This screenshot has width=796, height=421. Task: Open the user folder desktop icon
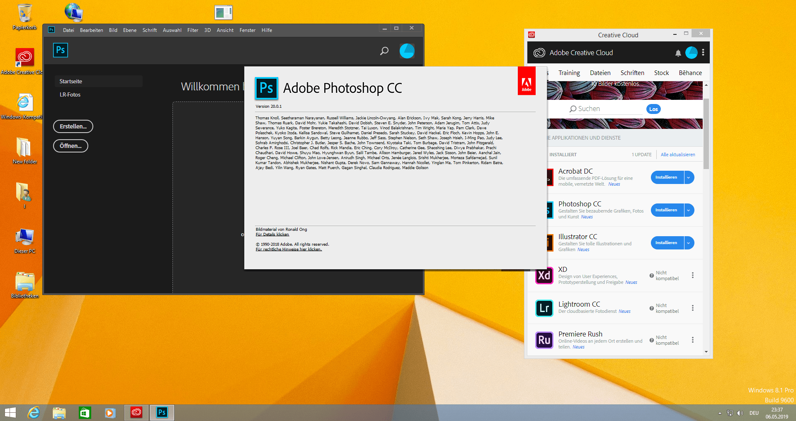tap(24, 196)
